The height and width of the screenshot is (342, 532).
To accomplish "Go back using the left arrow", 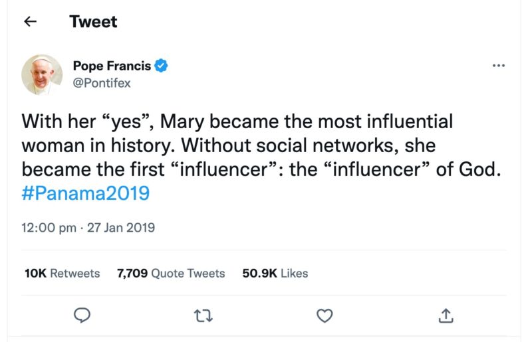I will point(29,22).
